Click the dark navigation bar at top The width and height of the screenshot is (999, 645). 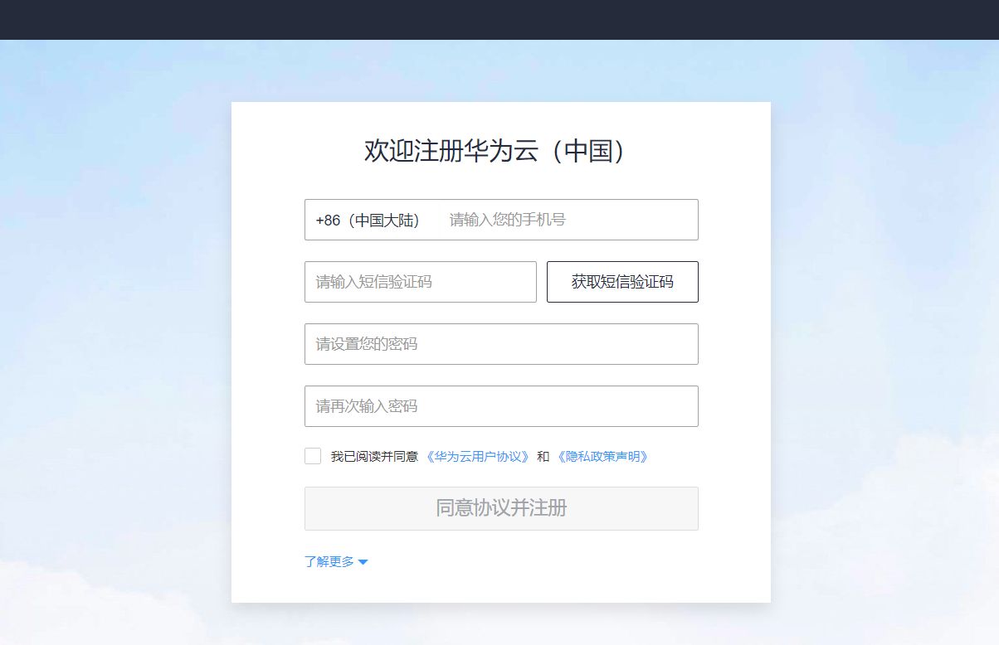click(499, 19)
